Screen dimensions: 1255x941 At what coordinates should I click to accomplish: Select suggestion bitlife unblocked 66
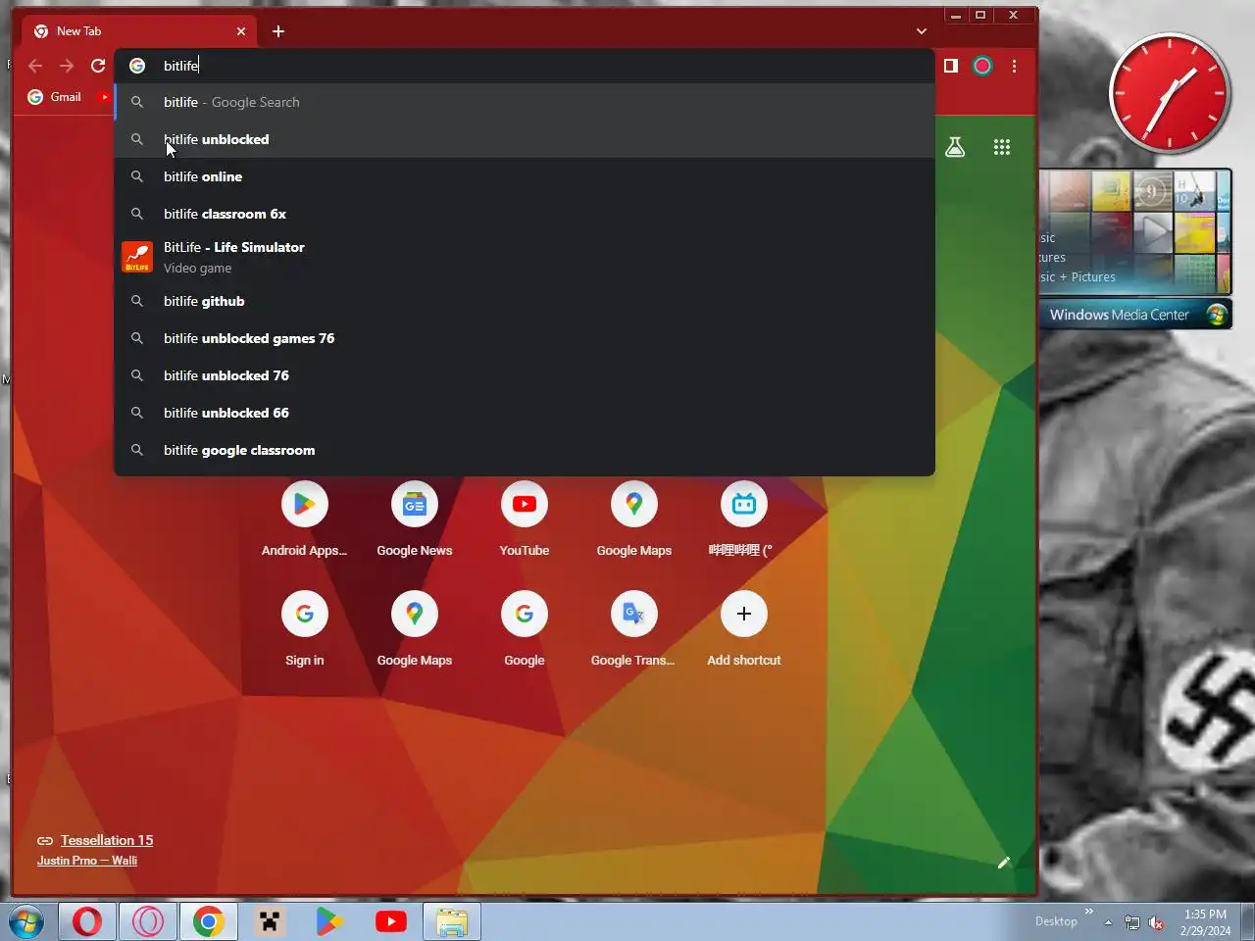pyautogui.click(x=525, y=413)
